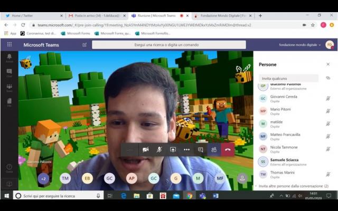Click the Windows taskbar search box

pos(59,196)
